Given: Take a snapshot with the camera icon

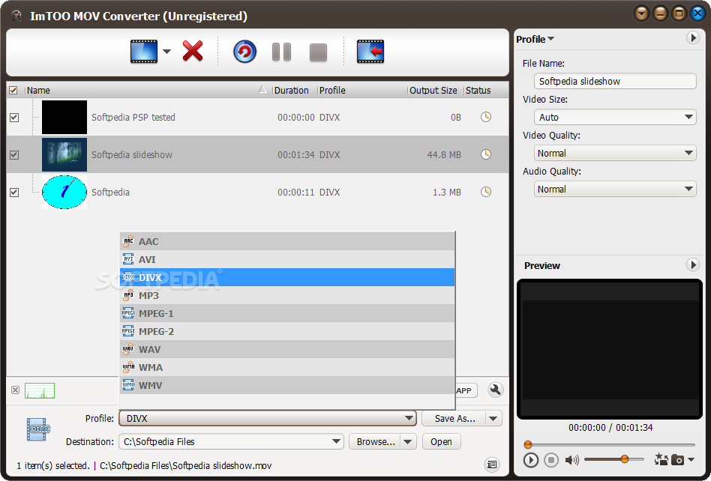Looking at the screenshot, I should [x=677, y=460].
